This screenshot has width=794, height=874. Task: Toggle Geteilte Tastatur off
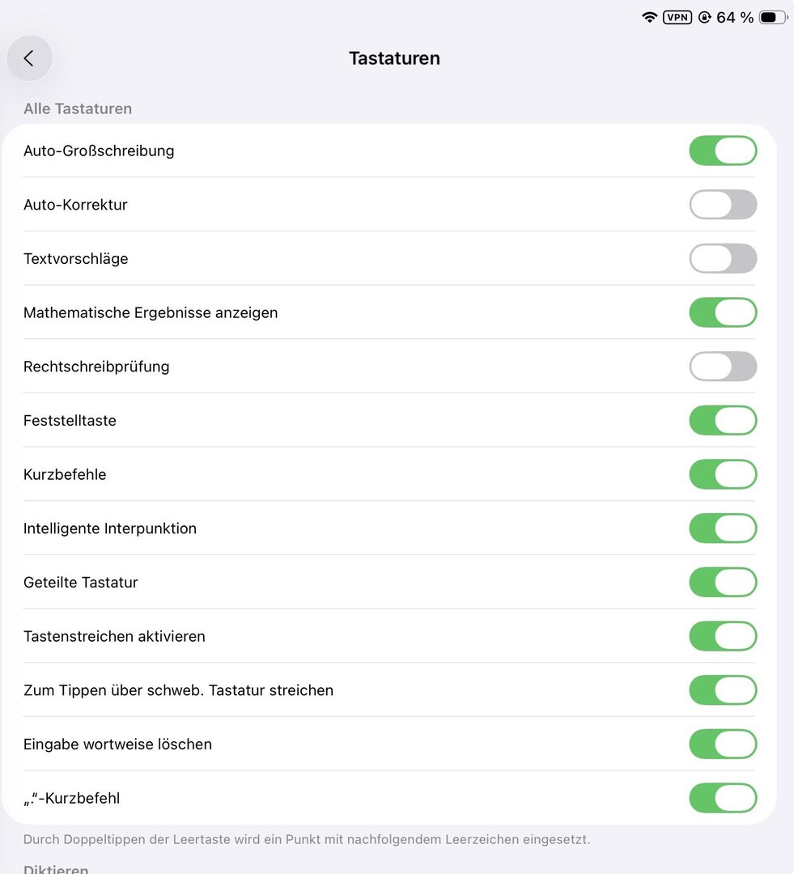pos(723,583)
